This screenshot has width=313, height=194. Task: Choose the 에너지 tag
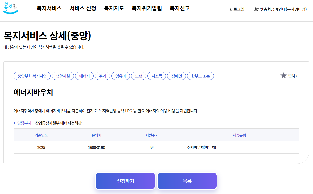pyautogui.click(x=84, y=76)
